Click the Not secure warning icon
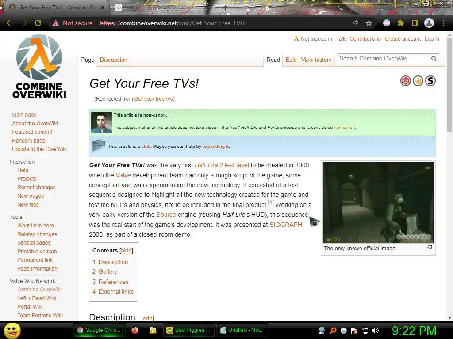Image resolution: width=453 pixels, height=339 pixels. [56, 23]
